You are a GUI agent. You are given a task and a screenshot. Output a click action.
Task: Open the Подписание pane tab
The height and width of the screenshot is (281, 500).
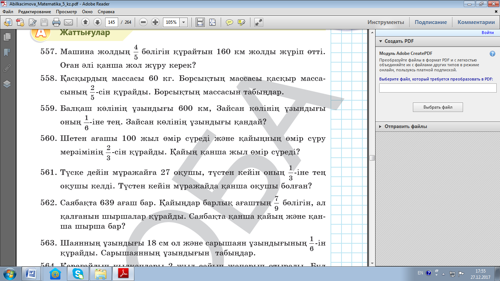(431, 22)
